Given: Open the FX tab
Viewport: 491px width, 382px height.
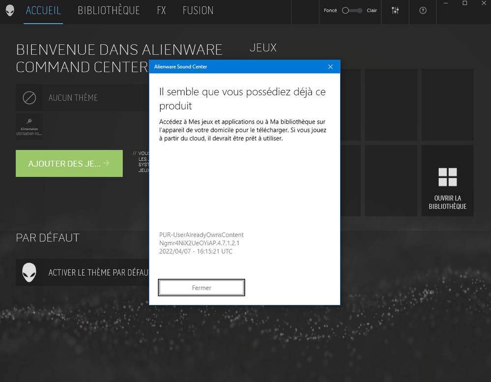Looking at the screenshot, I should (x=161, y=11).
